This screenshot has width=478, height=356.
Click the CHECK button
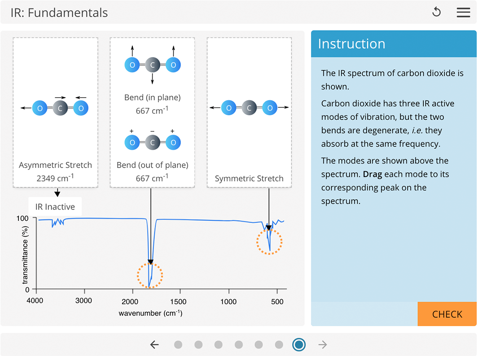(447, 314)
